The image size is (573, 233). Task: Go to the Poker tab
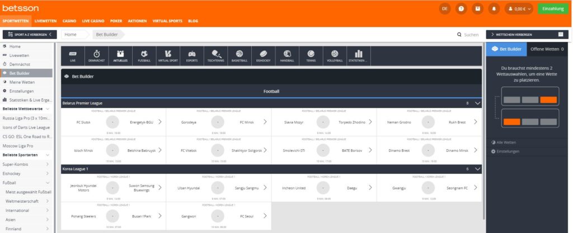pyautogui.click(x=116, y=21)
